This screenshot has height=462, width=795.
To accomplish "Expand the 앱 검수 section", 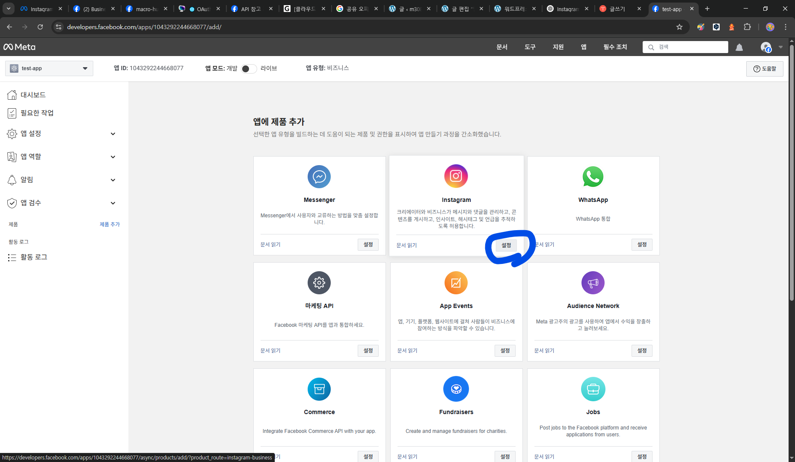I will click(x=62, y=203).
